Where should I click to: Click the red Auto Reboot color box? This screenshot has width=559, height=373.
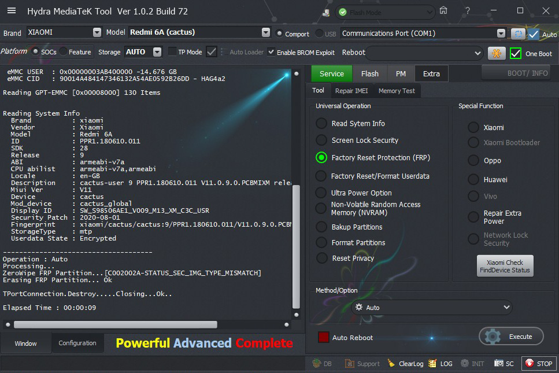[x=324, y=337]
